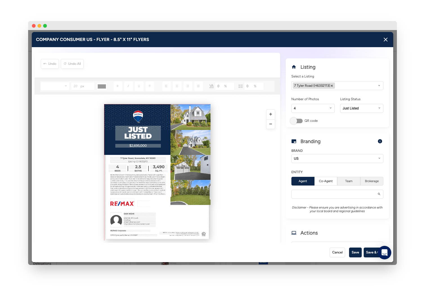
Task: Select the Brokerage entity tab
Action: pos(372,181)
